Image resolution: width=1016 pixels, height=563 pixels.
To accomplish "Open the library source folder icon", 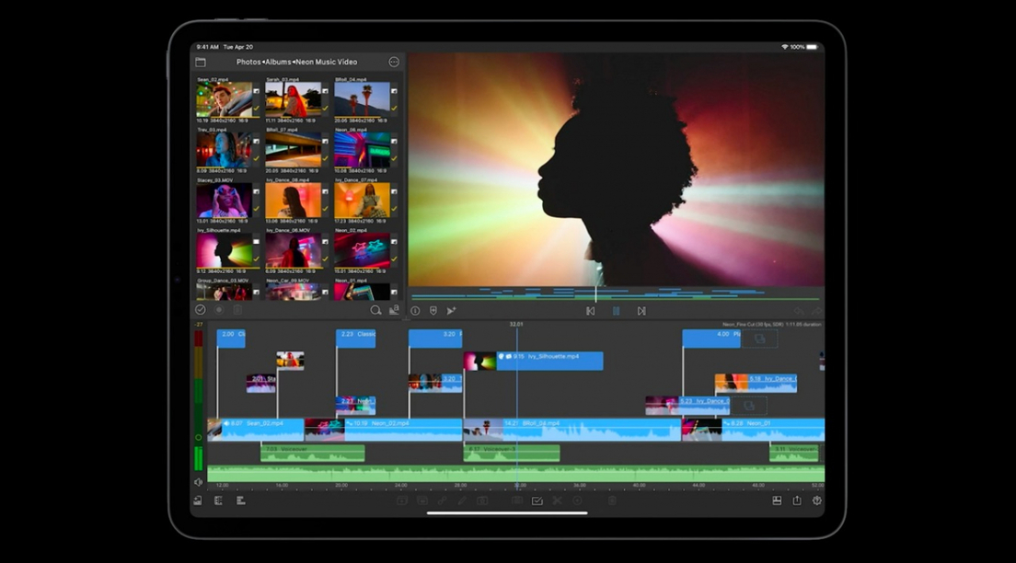I will point(201,62).
